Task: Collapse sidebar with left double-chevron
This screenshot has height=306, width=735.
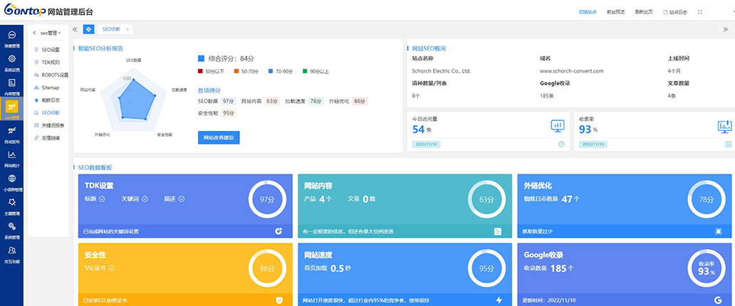Action: point(75,29)
